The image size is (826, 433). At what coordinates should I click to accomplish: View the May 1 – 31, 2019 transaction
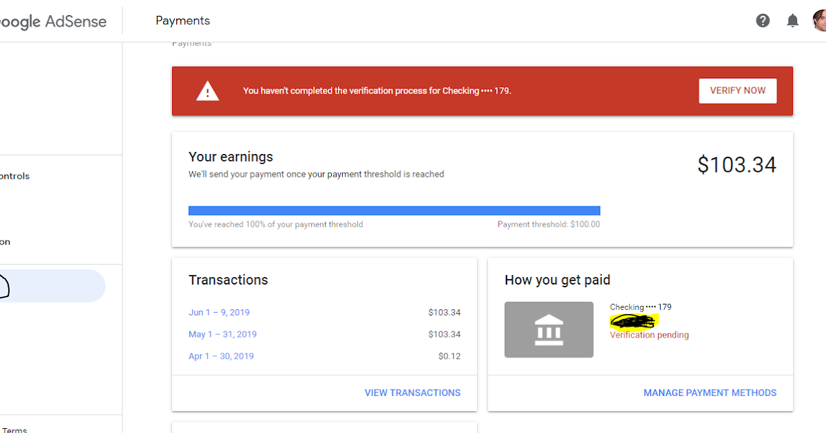tap(222, 334)
